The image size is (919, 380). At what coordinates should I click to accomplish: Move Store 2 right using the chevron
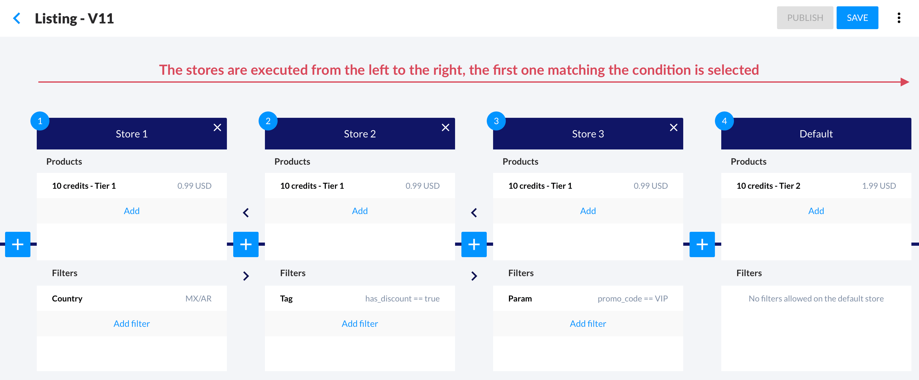(474, 276)
